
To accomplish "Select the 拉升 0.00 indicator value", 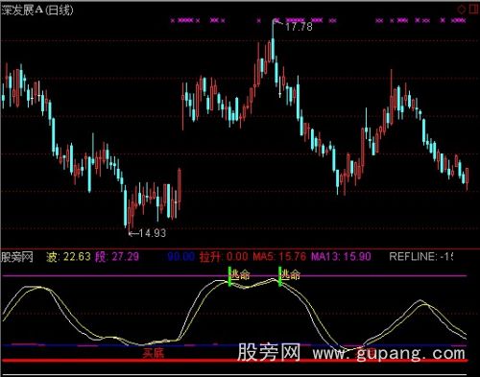I will [x=224, y=256].
